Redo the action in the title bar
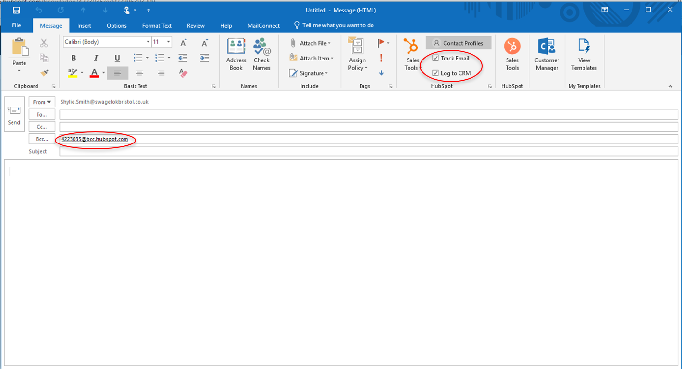Viewport: 682px width, 369px height. pyautogui.click(x=61, y=10)
